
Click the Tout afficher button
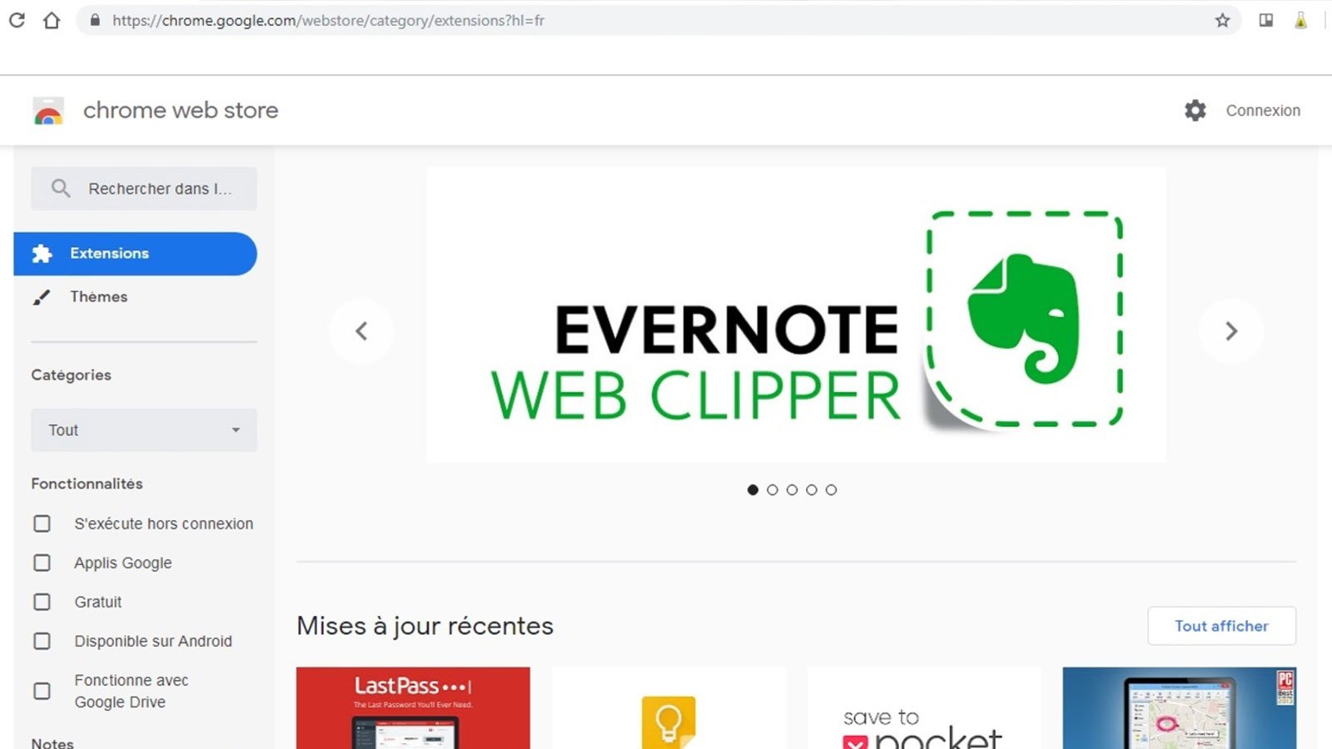click(1221, 626)
